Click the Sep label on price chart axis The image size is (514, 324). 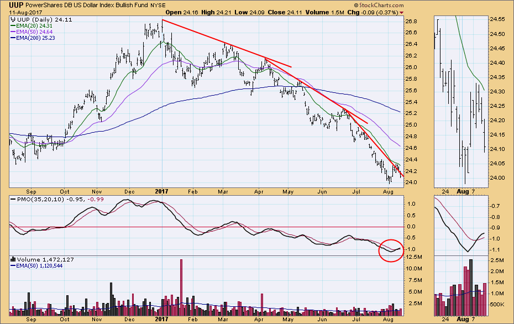coord(31,191)
